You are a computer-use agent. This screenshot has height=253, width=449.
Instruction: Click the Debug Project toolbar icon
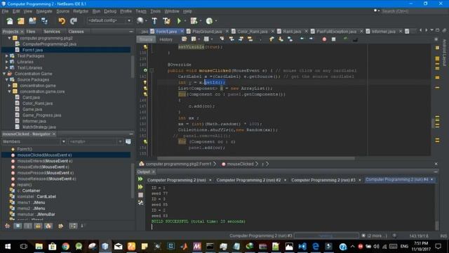point(194,21)
